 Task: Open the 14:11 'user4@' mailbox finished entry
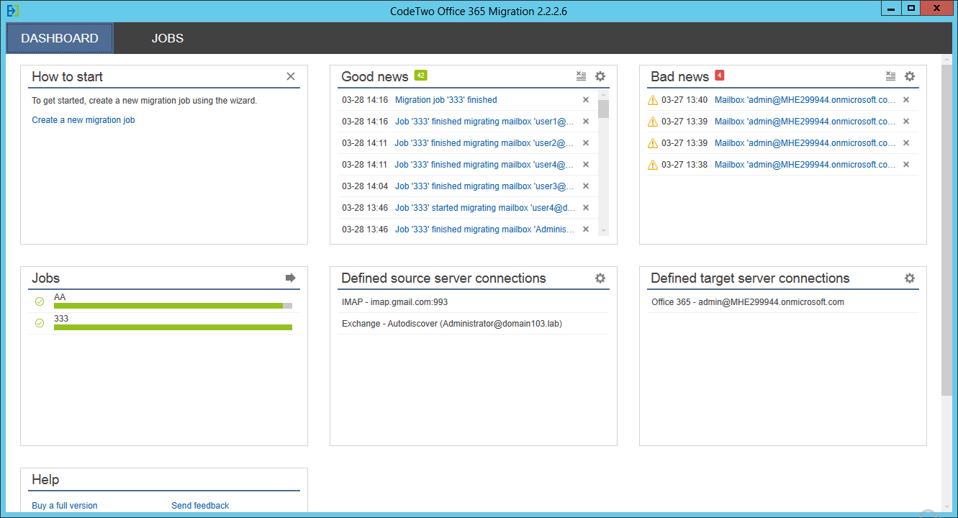(484, 165)
